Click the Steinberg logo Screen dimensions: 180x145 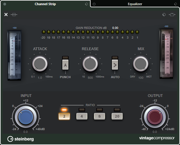[x=21, y=139]
